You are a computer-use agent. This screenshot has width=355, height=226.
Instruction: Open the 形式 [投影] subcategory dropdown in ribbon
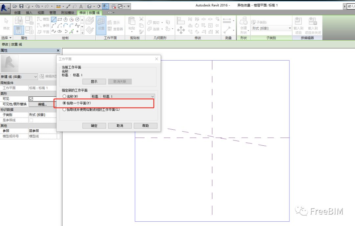[x=272, y=28]
